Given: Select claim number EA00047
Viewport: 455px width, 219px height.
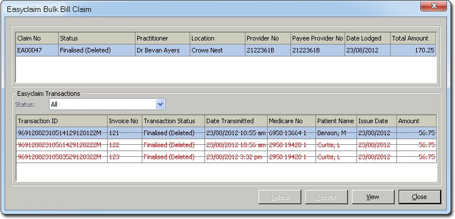Looking at the screenshot, I should coord(37,50).
